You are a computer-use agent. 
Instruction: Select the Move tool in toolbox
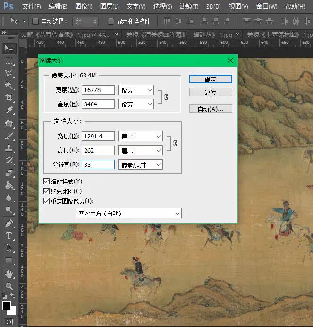click(x=9, y=48)
